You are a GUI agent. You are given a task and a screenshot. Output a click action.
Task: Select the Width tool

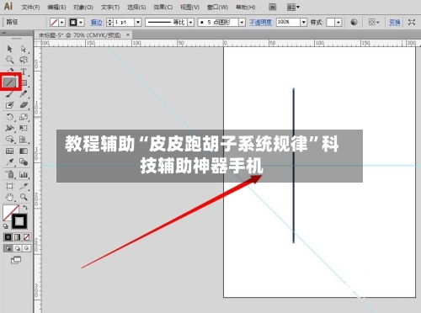pos(9,128)
